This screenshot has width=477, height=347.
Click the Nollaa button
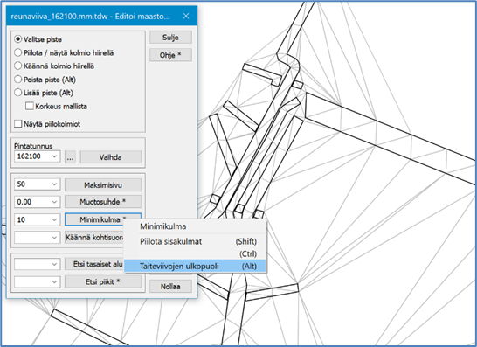click(x=170, y=286)
